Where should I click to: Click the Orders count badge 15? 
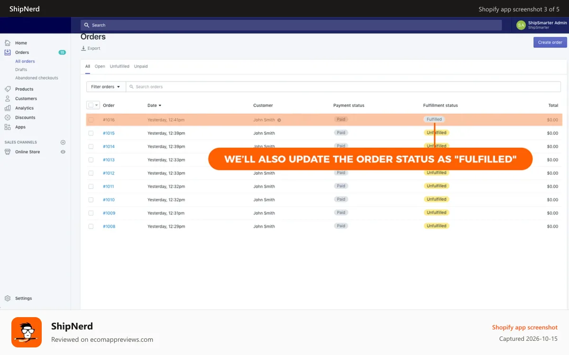62,53
